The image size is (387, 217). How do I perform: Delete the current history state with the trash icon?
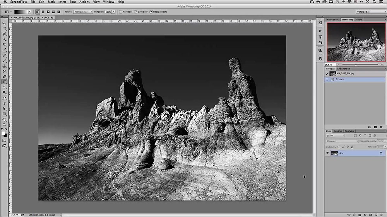click(x=381, y=127)
